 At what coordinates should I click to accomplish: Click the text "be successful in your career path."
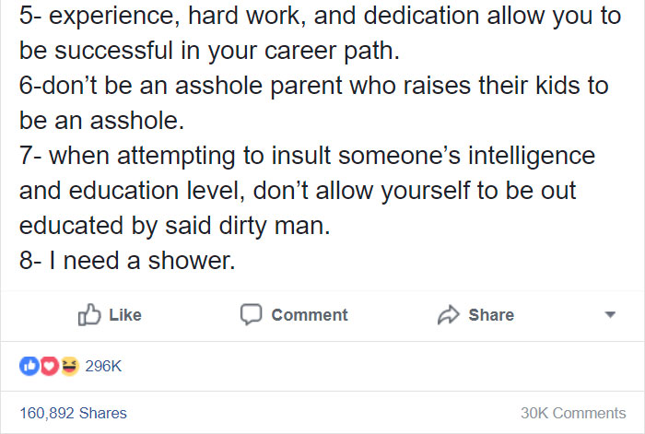point(209,51)
